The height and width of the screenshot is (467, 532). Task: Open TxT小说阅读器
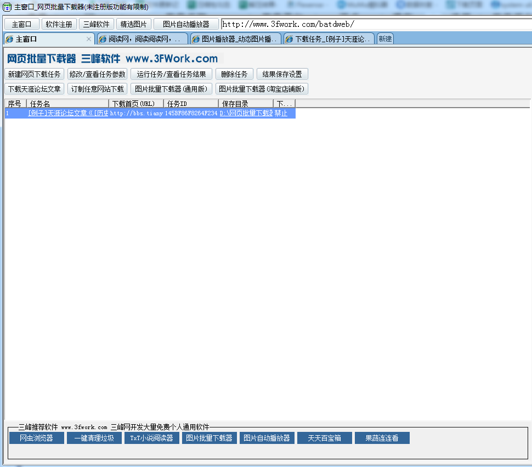(x=152, y=438)
